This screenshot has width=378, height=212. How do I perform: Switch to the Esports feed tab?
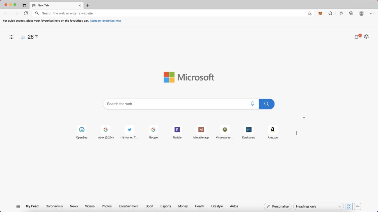tap(166, 206)
